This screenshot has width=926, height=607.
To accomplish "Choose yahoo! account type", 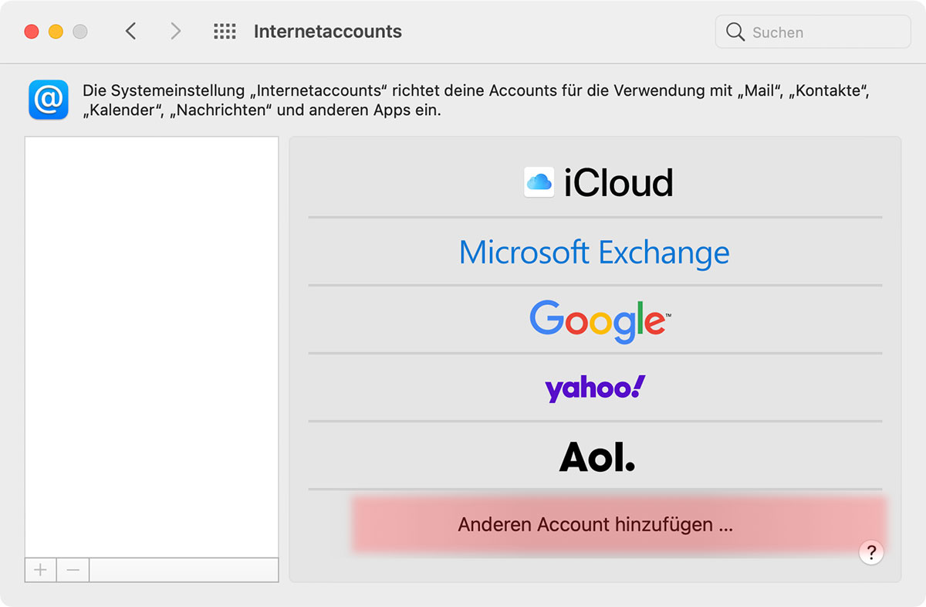I will [x=595, y=388].
